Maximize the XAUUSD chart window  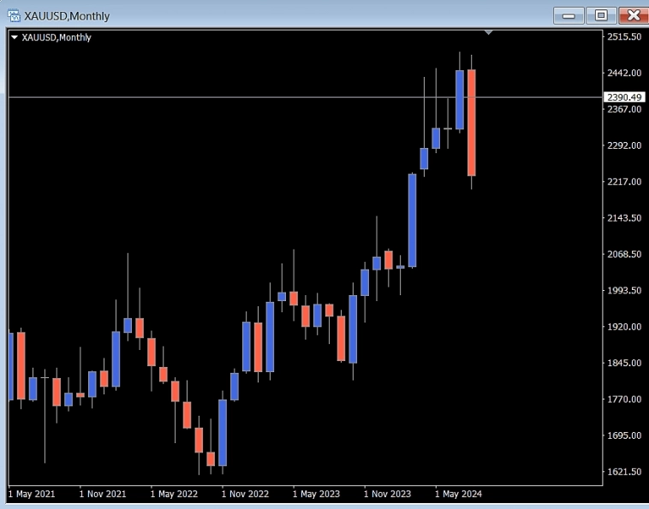[601, 15]
